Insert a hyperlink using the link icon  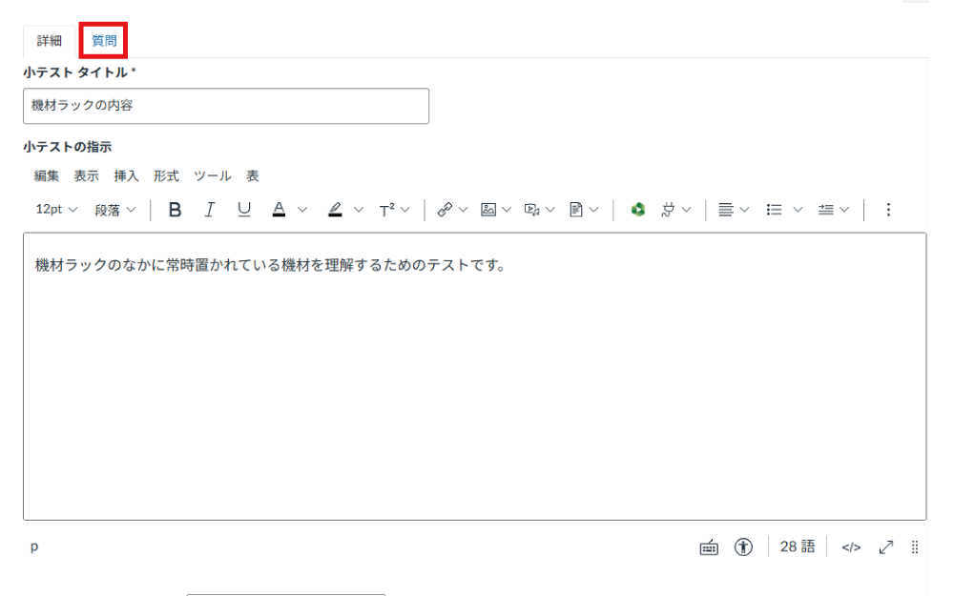(444, 209)
